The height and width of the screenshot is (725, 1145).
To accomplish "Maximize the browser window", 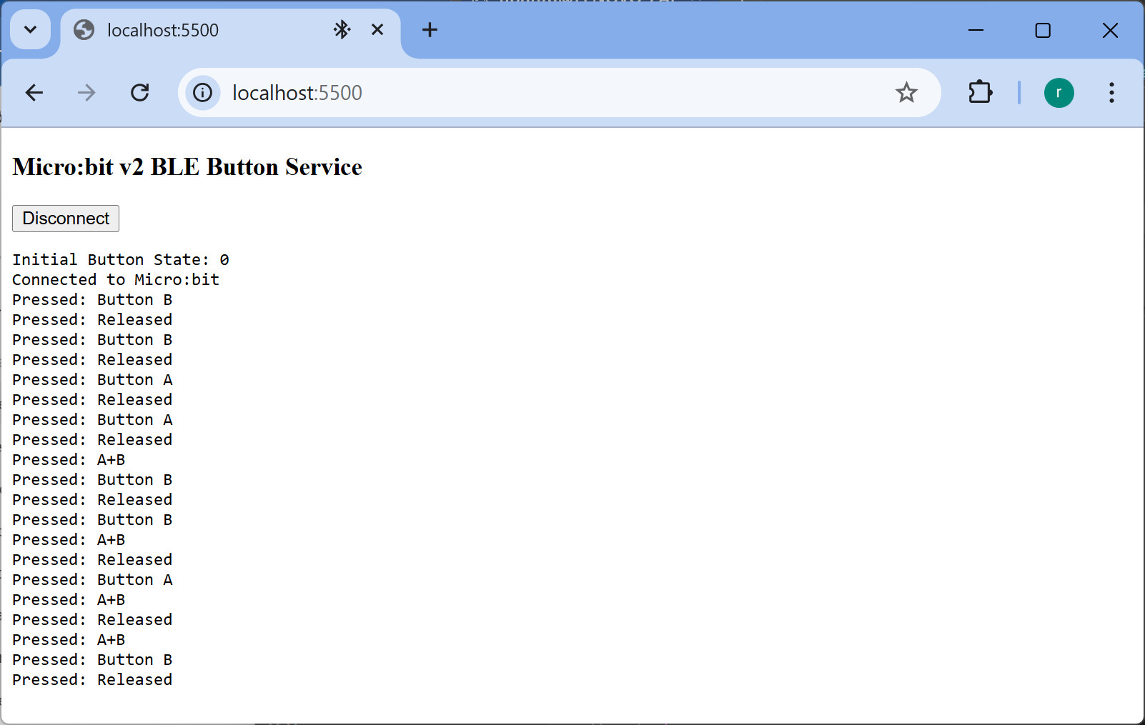I will coord(1043,30).
